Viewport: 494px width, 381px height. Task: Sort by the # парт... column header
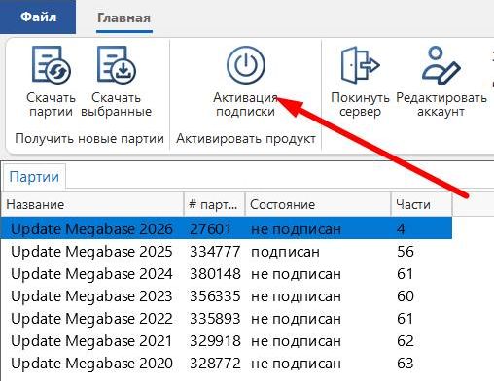tap(214, 204)
